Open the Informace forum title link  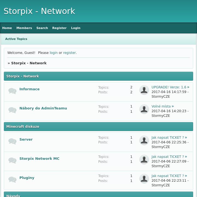30,89
